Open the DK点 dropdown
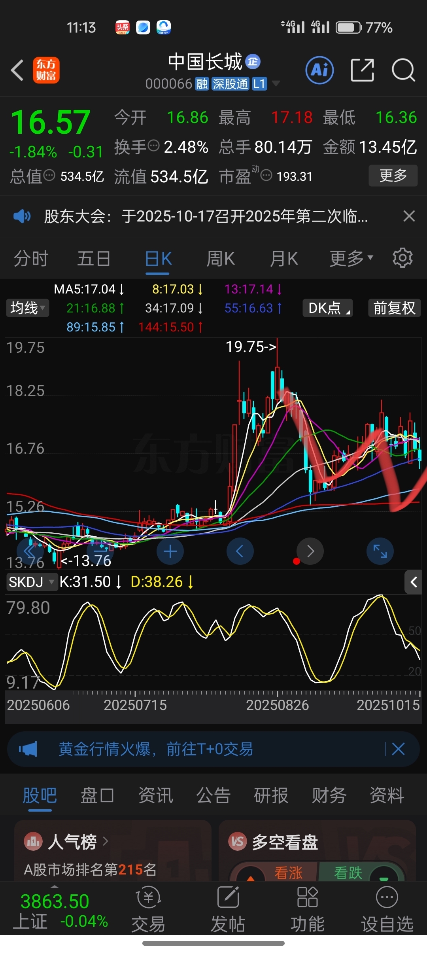 point(328,308)
